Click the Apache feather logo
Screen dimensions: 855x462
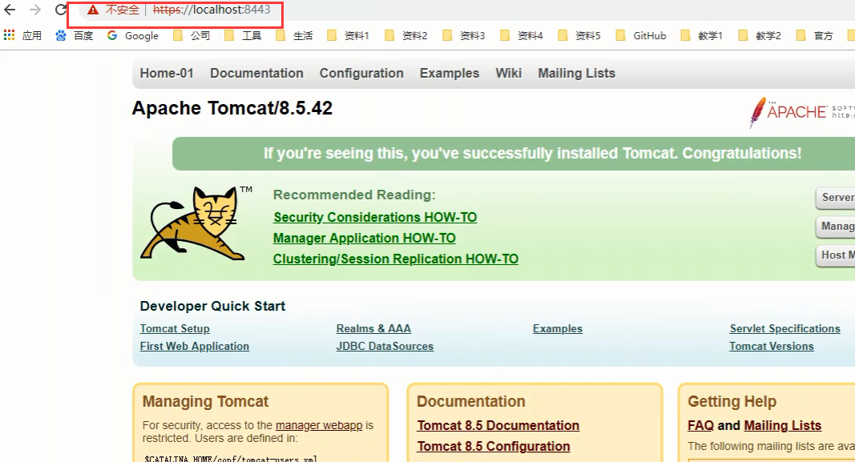click(757, 112)
